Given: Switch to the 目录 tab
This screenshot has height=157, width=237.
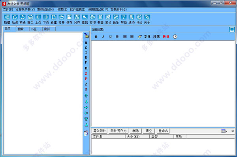Looking at the screenshot, I should point(9,28).
